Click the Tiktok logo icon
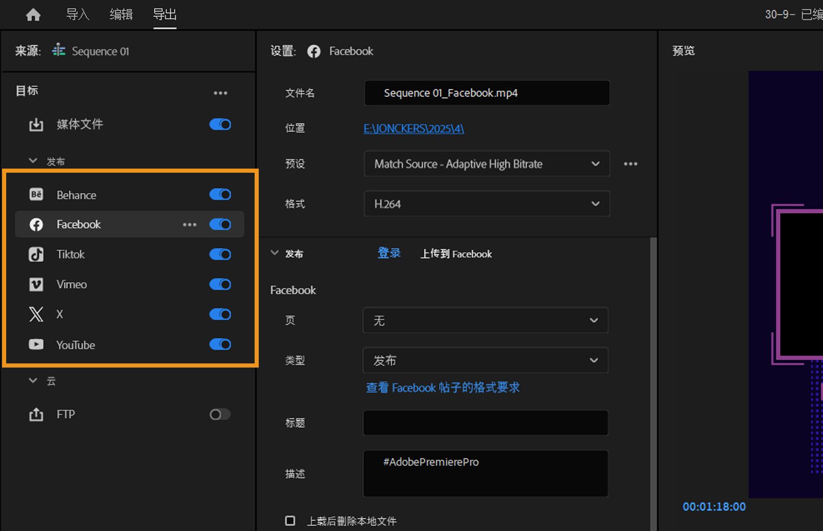This screenshot has height=531, width=823. (36, 254)
